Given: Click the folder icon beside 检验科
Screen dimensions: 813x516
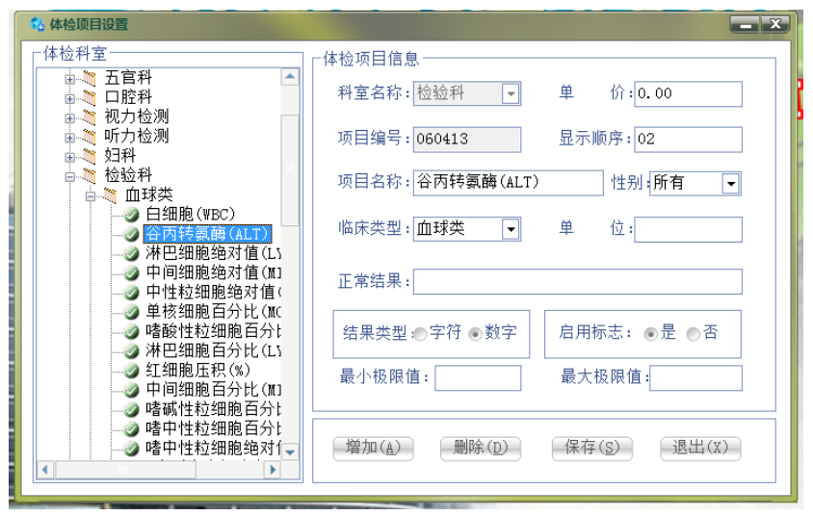Looking at the screenshot, I should click(x=90, y=175).
